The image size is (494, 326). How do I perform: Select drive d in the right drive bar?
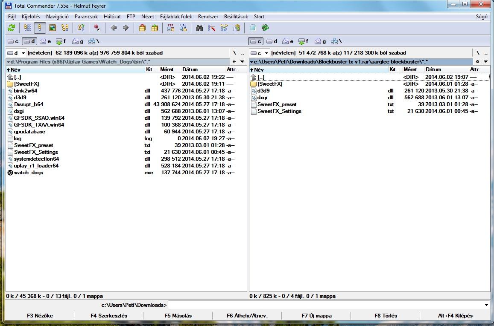[272, 41]
